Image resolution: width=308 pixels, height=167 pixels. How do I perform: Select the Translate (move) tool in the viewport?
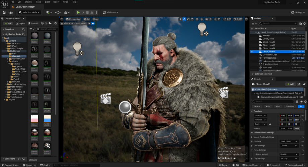[184, 19]
